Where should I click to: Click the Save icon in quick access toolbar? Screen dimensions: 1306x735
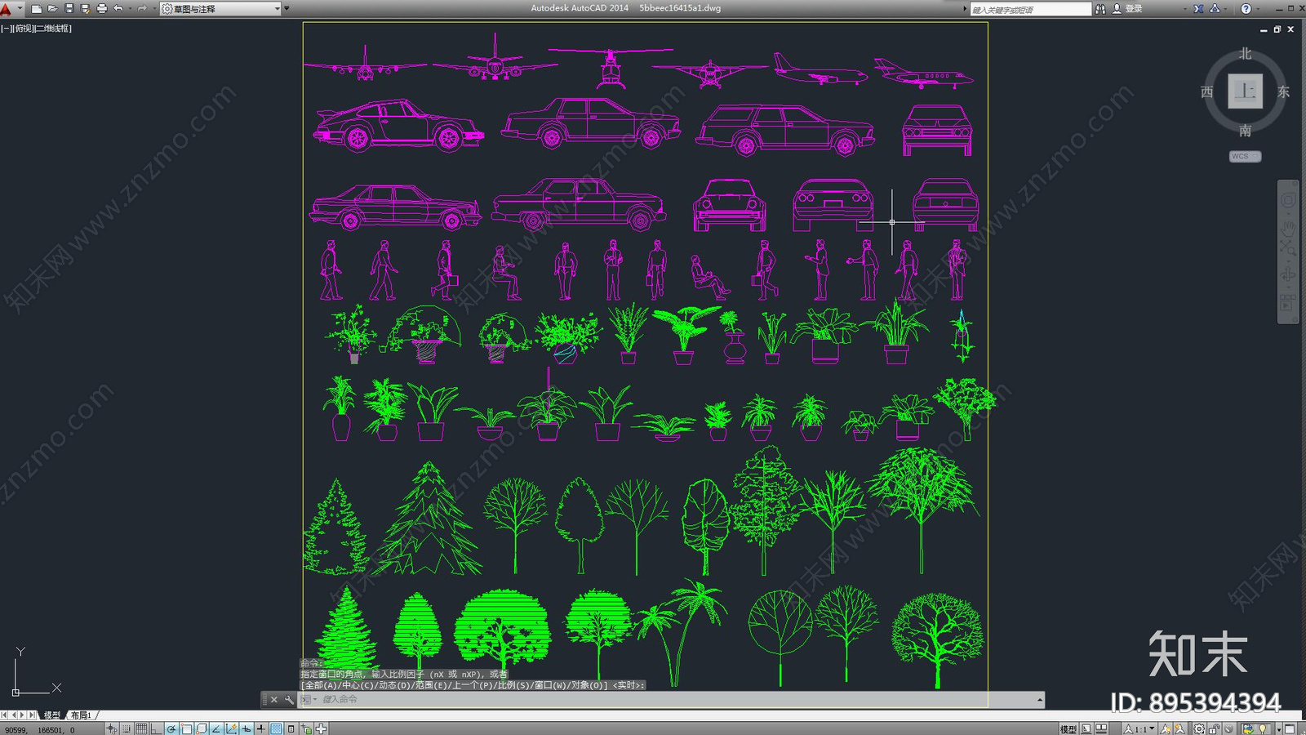69,9
